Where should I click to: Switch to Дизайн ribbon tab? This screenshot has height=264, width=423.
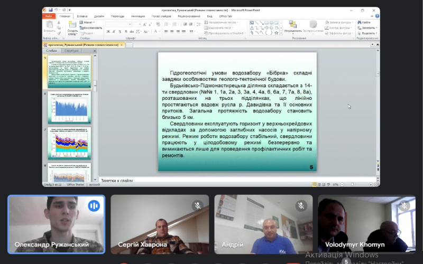tap(99, 16)
